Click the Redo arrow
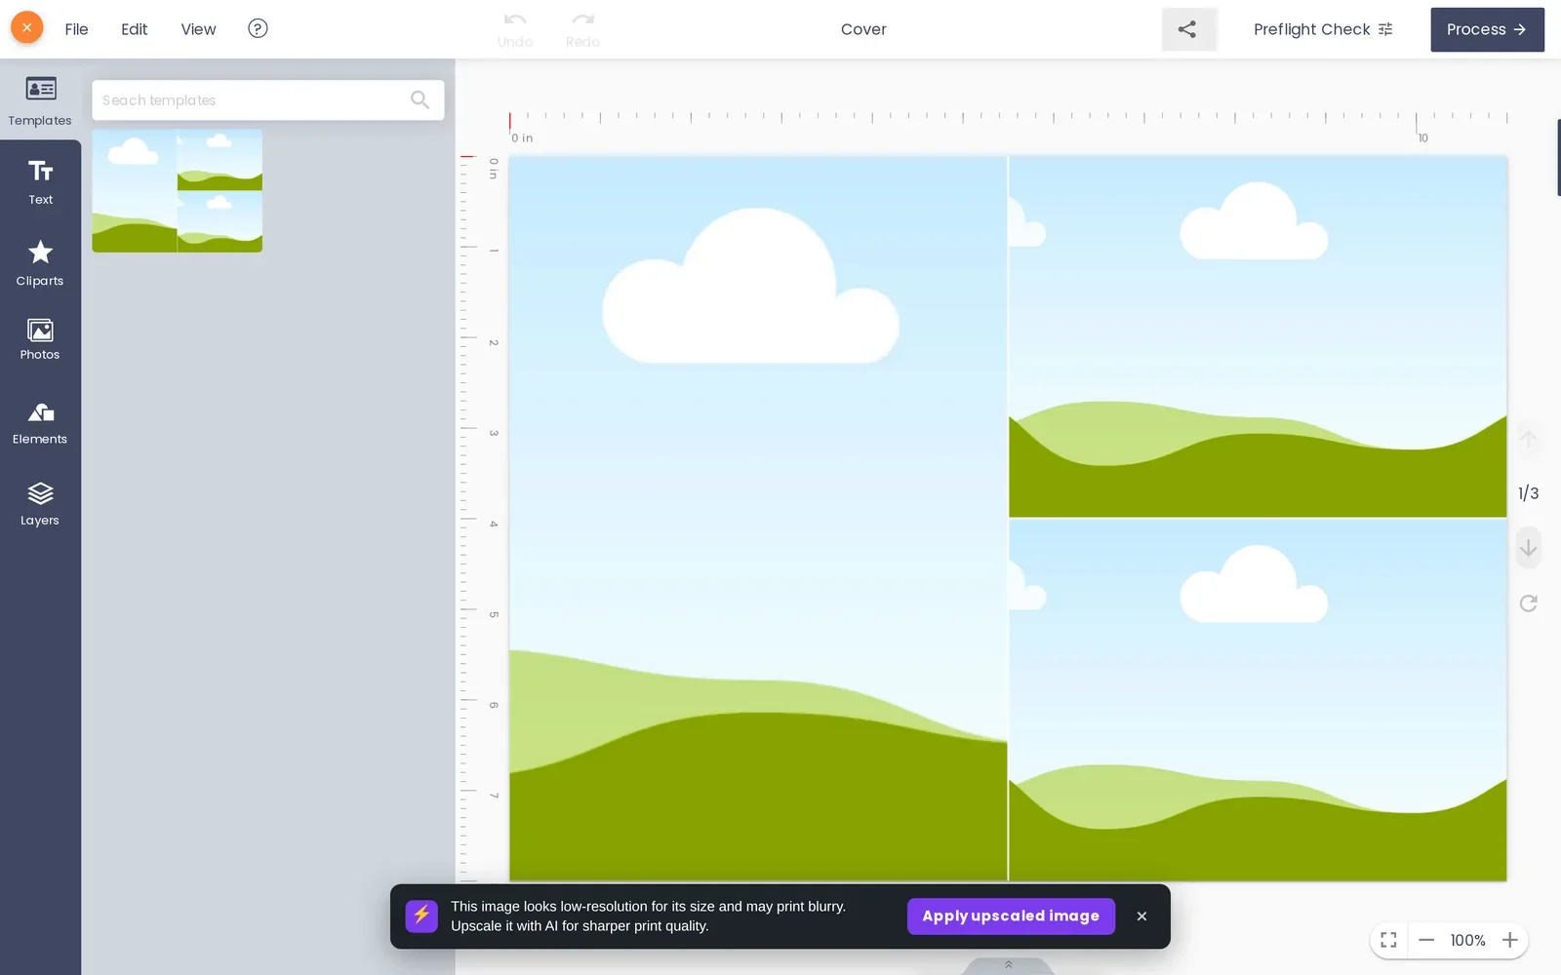 click(582, 29)
